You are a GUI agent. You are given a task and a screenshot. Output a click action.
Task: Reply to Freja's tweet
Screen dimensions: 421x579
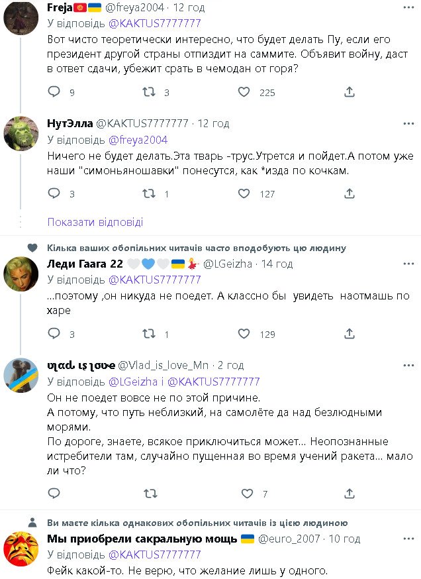click(x=54, y=93)
